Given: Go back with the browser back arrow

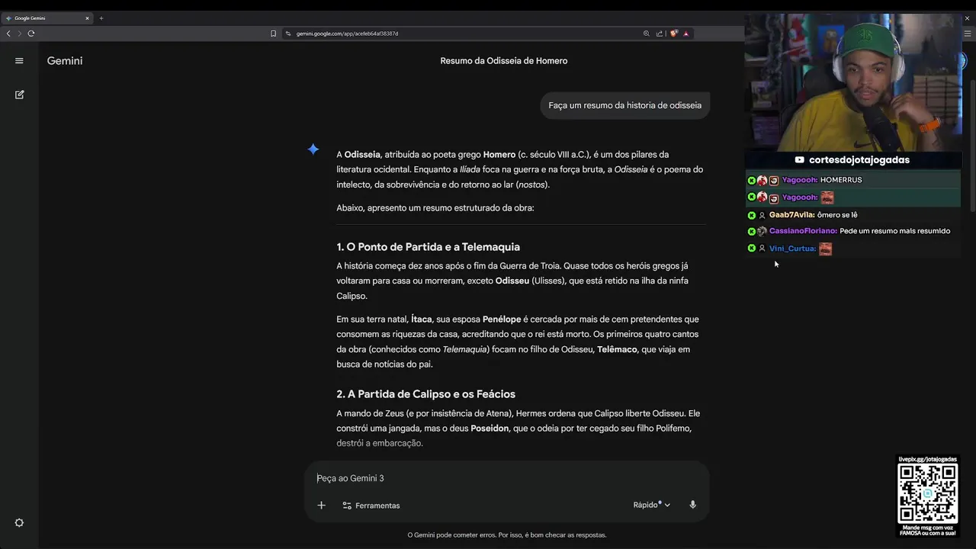Looking at the screenshot, I should (x=8, y=34).
